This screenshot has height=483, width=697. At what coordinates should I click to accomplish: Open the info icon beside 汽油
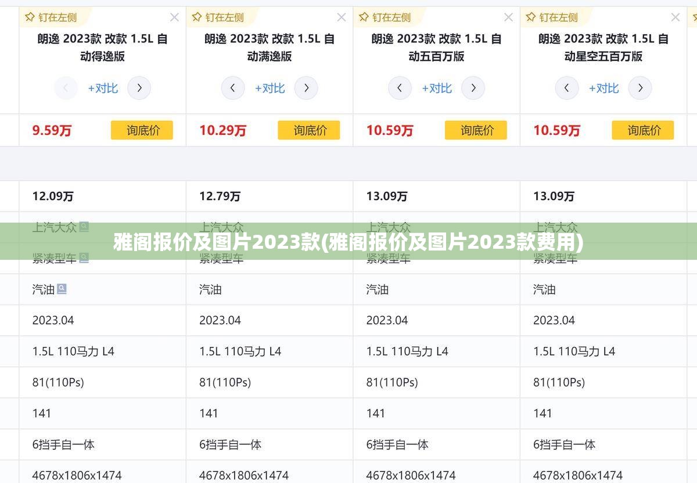coord(62,288)
